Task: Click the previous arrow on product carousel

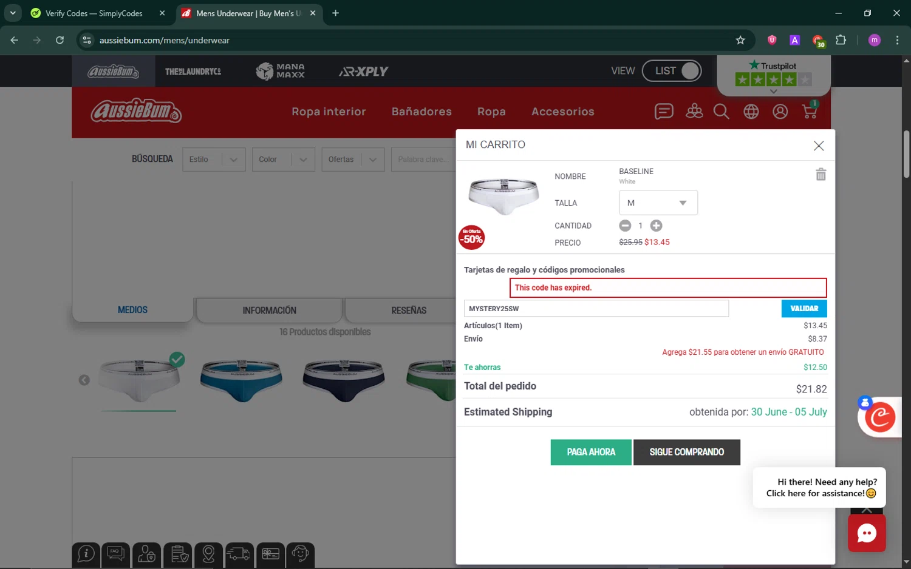Action: [x=84, y=380]
